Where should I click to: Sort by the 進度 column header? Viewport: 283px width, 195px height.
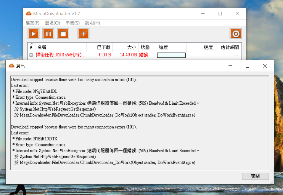coord(172,47)
